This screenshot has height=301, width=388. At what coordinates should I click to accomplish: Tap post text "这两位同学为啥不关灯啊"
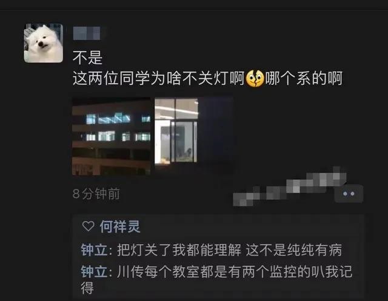[x=159, y=78]
